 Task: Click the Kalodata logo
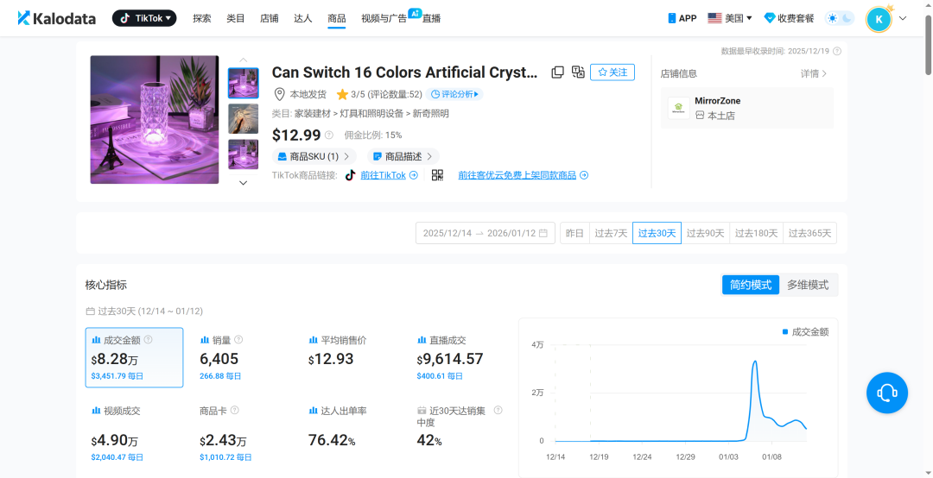click(x=56, y=18)
